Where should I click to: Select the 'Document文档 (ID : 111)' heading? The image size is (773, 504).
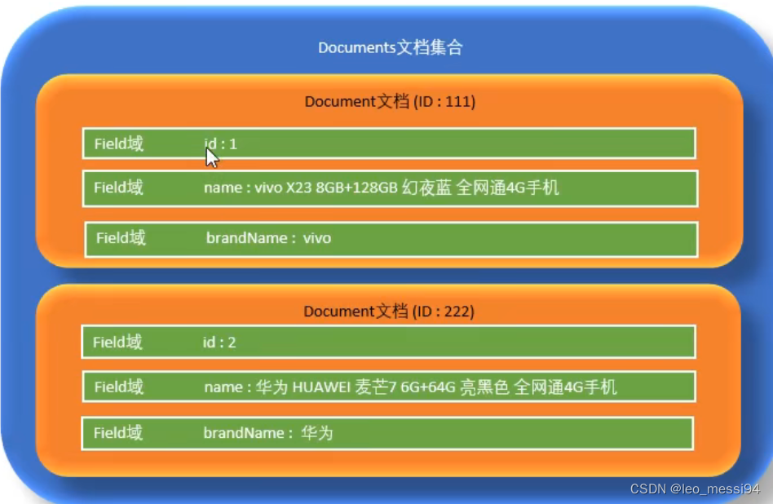390,102
